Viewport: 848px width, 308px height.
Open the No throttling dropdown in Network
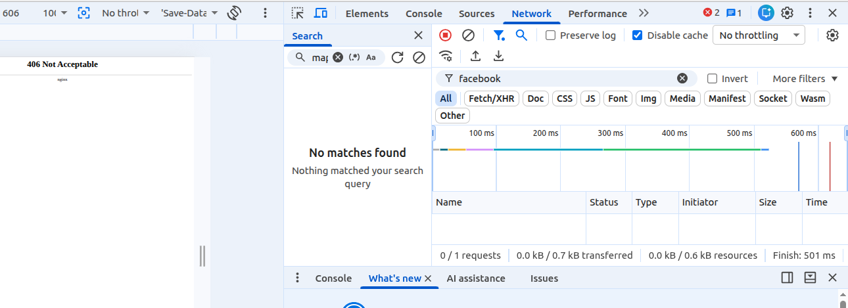pos(759,35)
